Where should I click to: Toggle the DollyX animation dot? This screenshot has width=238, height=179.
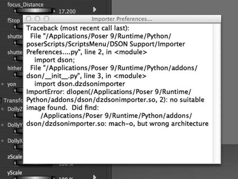click(x=2, y=141)
